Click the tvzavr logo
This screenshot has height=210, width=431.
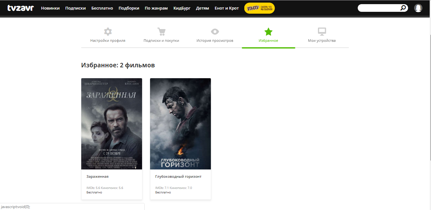(20, 8)
